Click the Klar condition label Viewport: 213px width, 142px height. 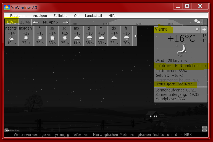[180, 56]
